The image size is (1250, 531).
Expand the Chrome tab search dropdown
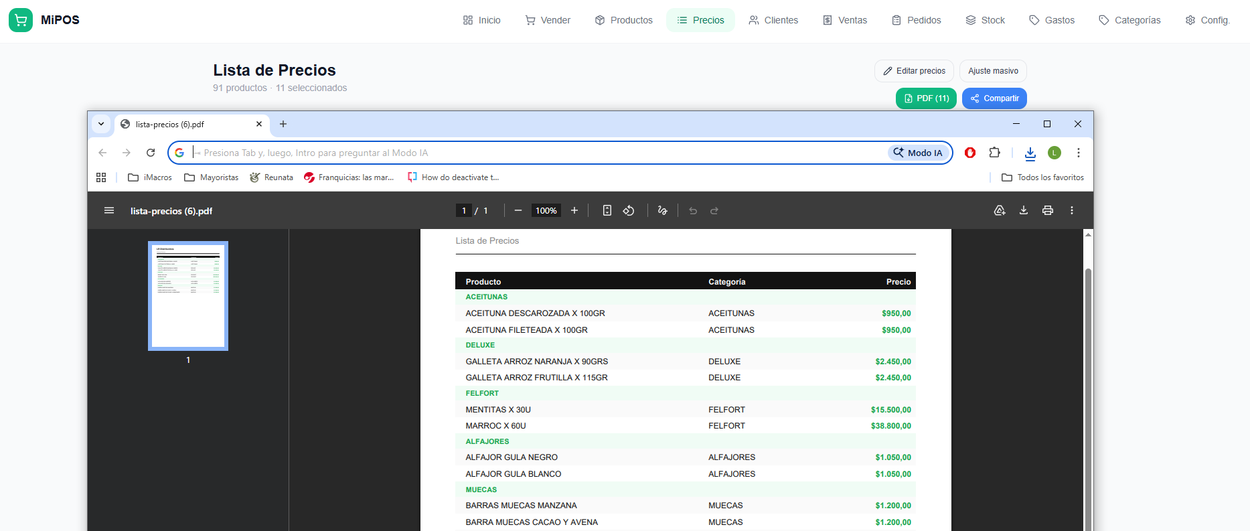coord(101,124)
